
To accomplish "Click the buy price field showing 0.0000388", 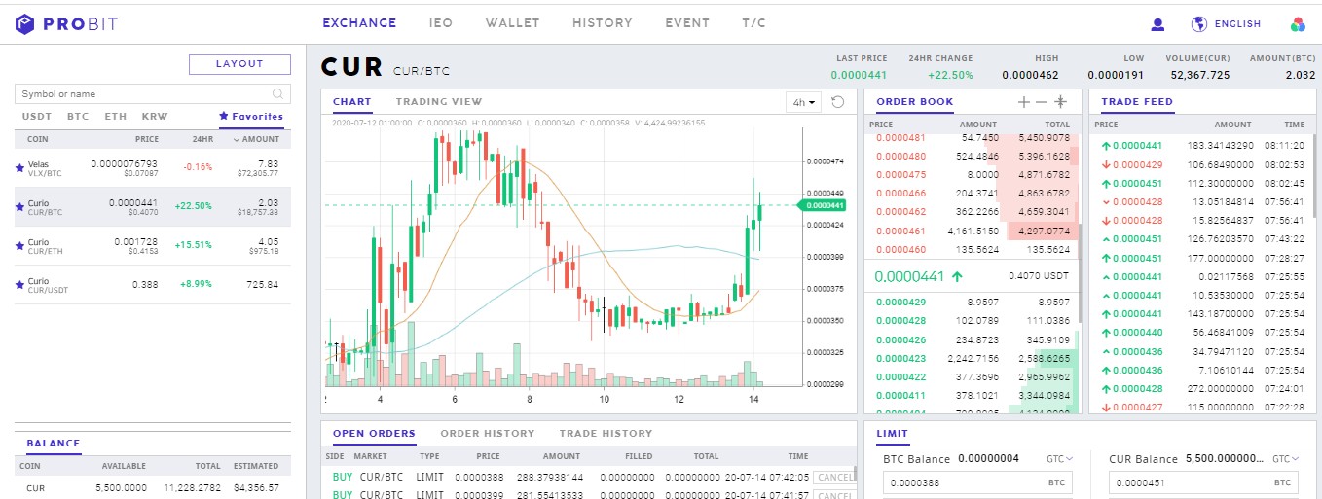I will pos(977,482).
